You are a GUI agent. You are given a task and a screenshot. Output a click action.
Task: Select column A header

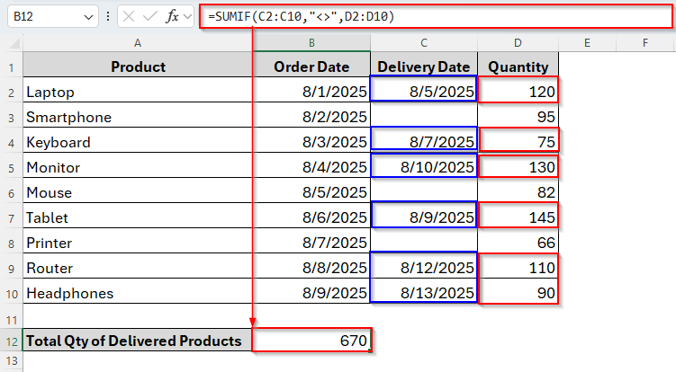click(x=138, y=42)
